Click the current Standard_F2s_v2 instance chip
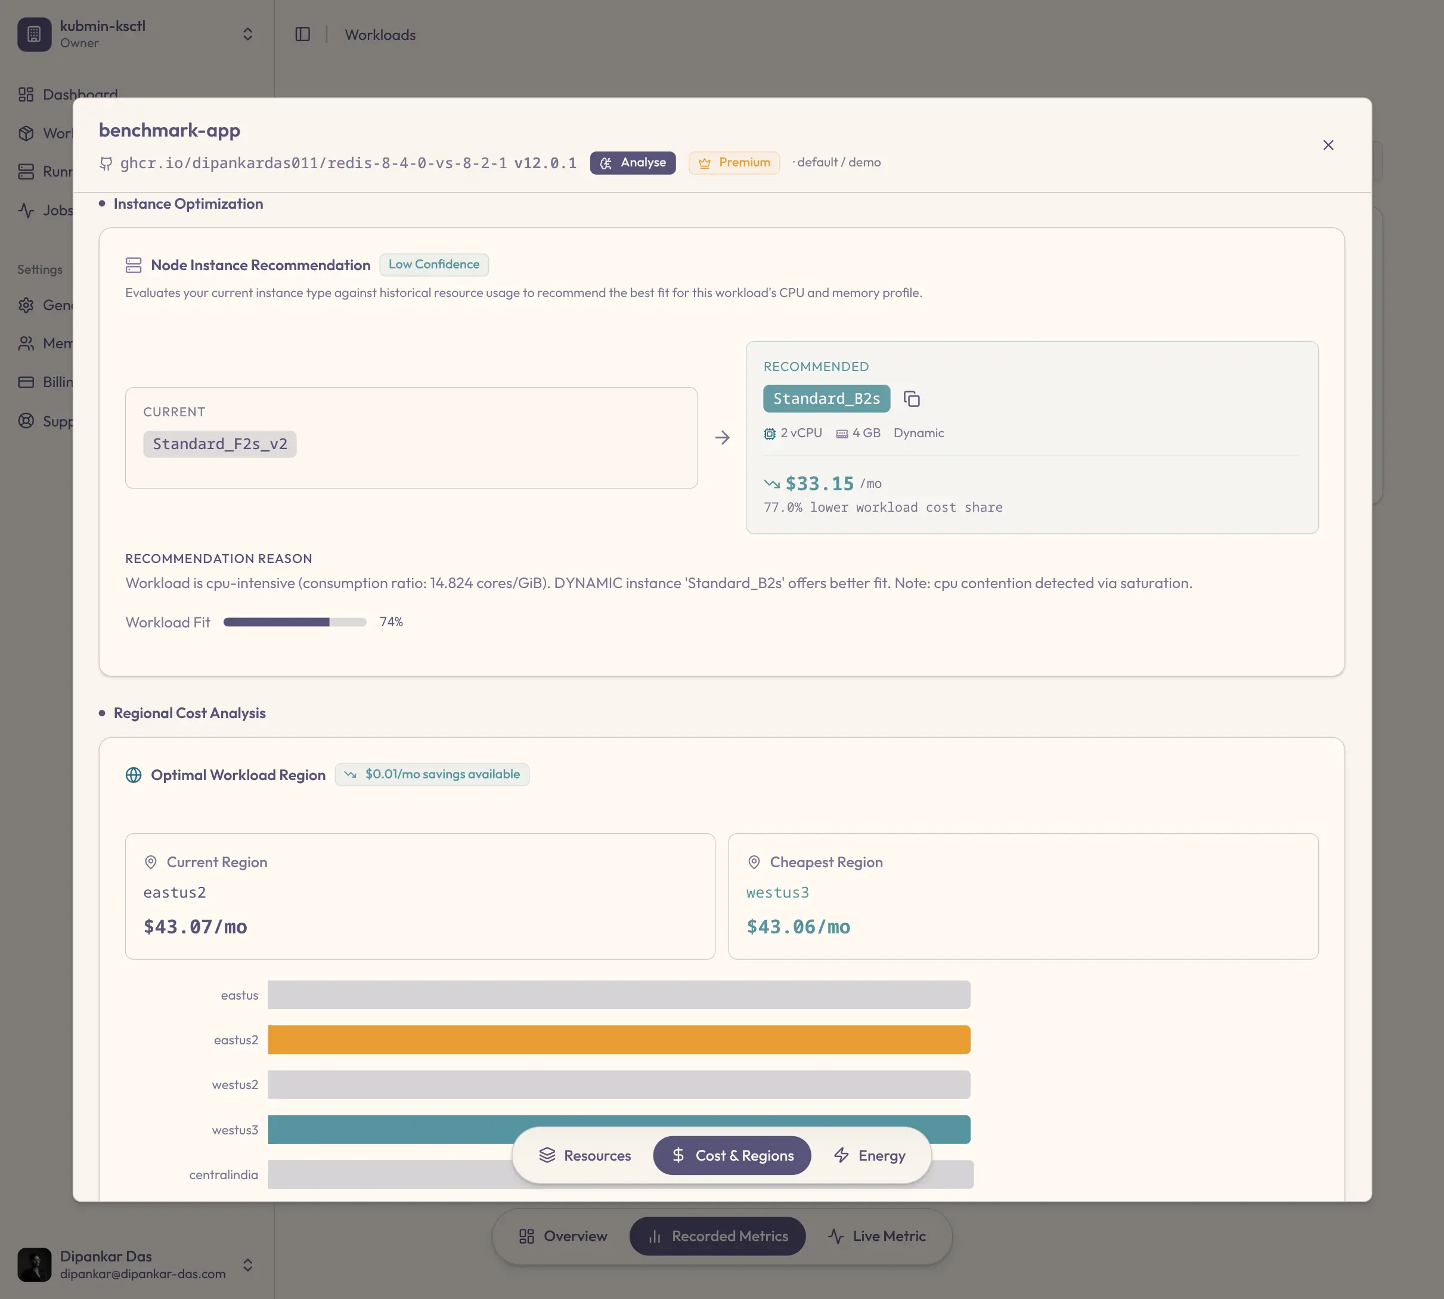 pyautogui.click(x=220, y=445)
